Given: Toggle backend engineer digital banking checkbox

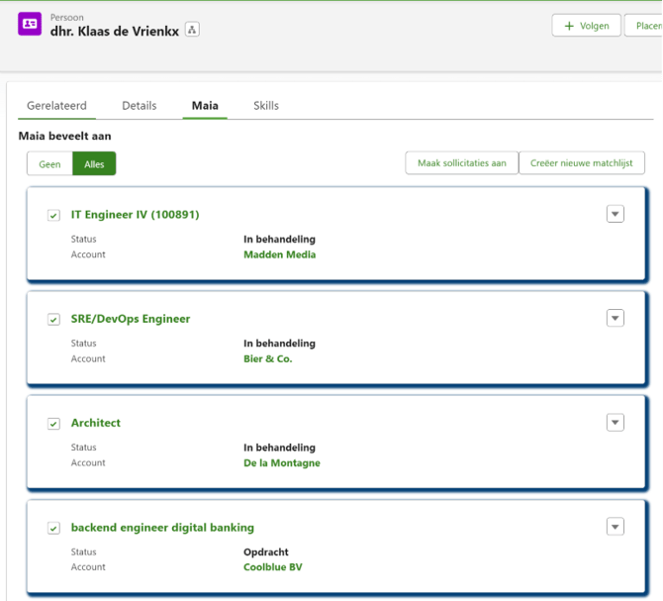Looking at the screenshot, I should coord(53,529).
